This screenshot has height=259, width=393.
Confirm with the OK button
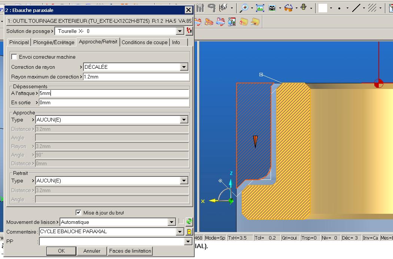(61, 251)
